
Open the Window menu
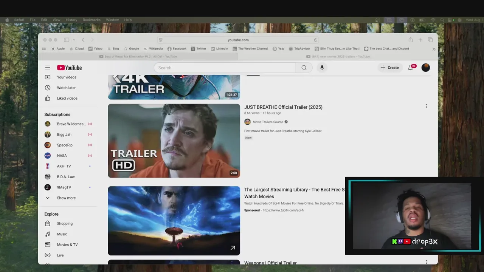(112, 20)
